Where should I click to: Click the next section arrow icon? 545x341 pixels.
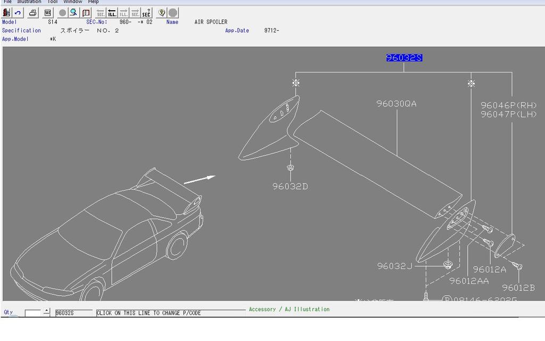click(135, 13)
